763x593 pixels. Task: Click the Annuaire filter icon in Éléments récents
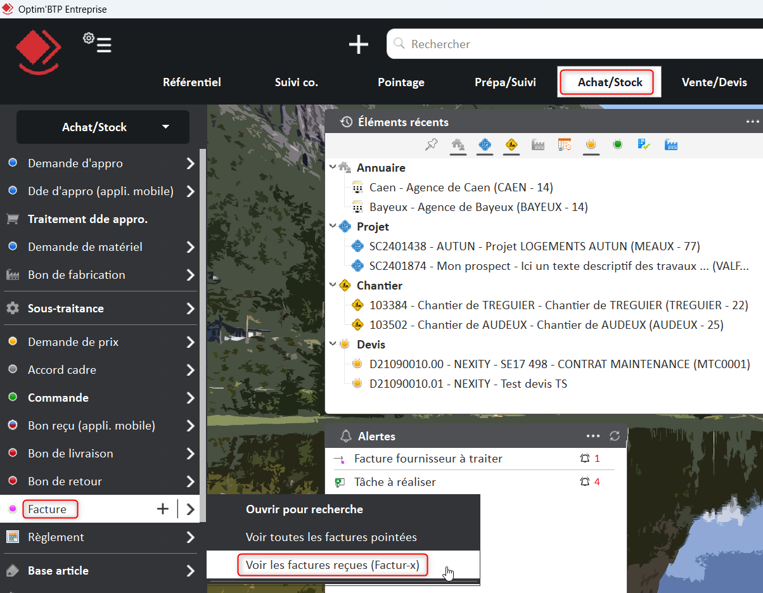point(458,144)
